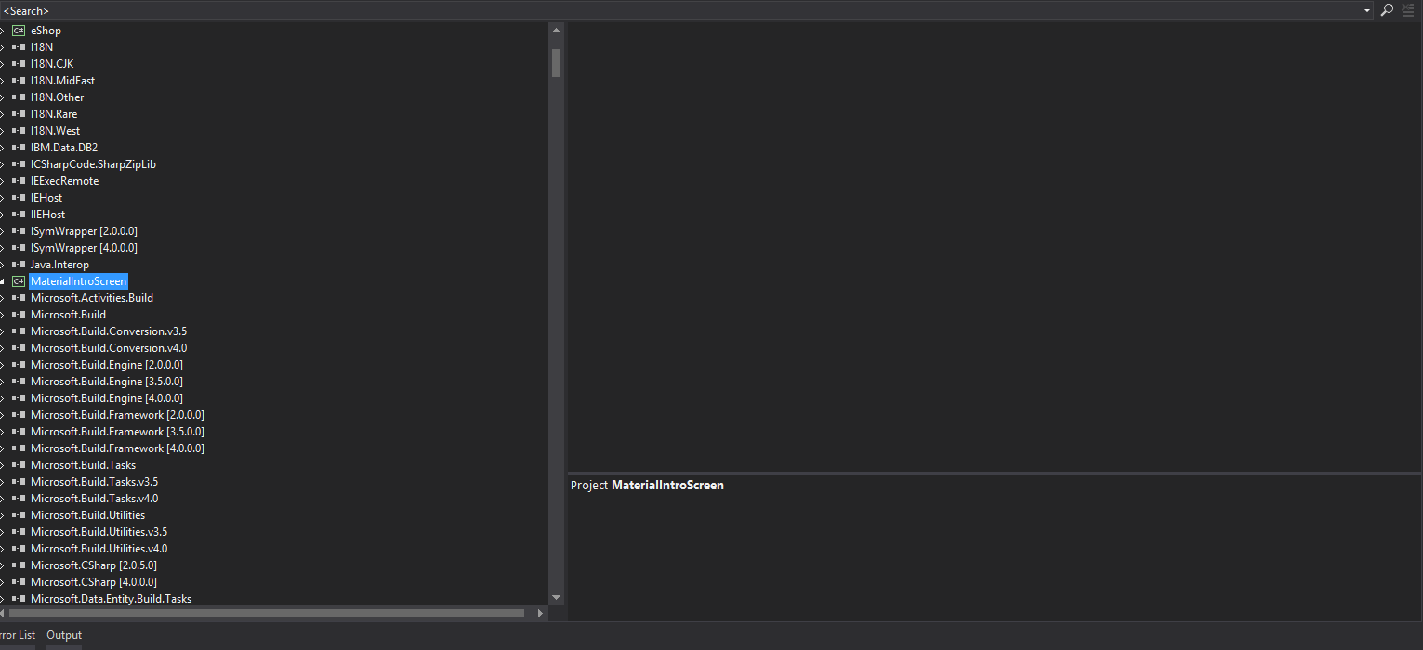Click the clear search results icon
Image resolution: width=1423 pixels, height=650 pixels.
(1408, 10)
